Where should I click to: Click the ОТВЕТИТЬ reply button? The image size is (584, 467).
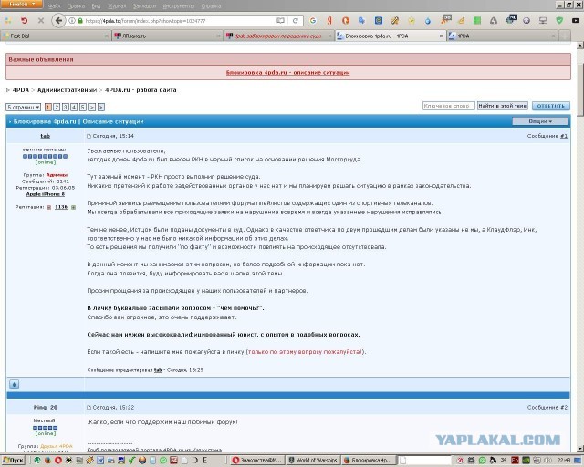tap(551, 106)
